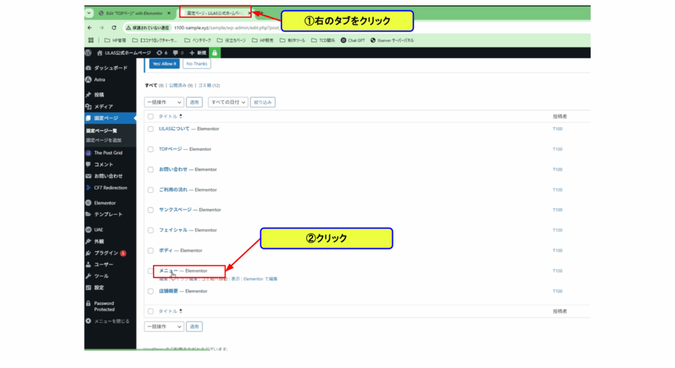This screenshot has width=675, height=368.
Task: Open the テンプレート folder icon
Action: click(x=89, y=214)
